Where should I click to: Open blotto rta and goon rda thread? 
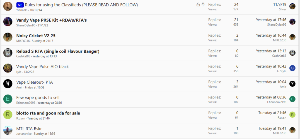click(48, 113)
